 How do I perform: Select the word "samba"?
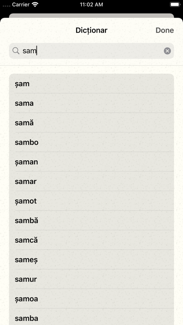point(91,317)
